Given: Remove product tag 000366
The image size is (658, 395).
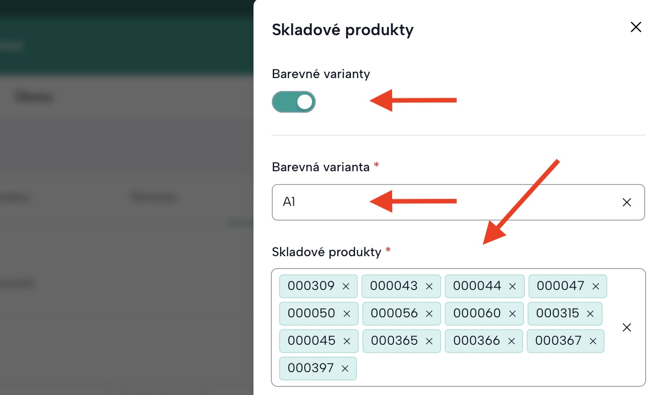Looking at the screenshot, I should (x=512, y=341).
